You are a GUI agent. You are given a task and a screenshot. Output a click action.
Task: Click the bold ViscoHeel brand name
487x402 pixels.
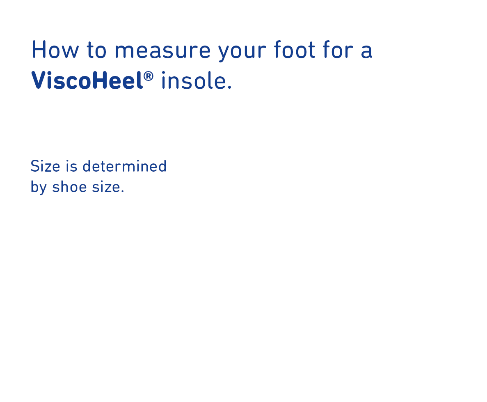click(87, 80)
